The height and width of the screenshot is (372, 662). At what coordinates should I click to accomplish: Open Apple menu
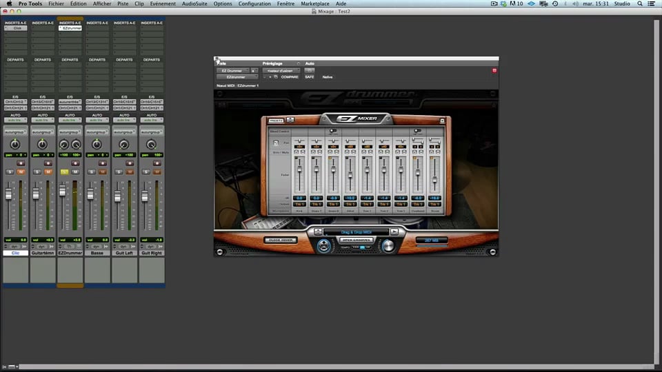9,3
